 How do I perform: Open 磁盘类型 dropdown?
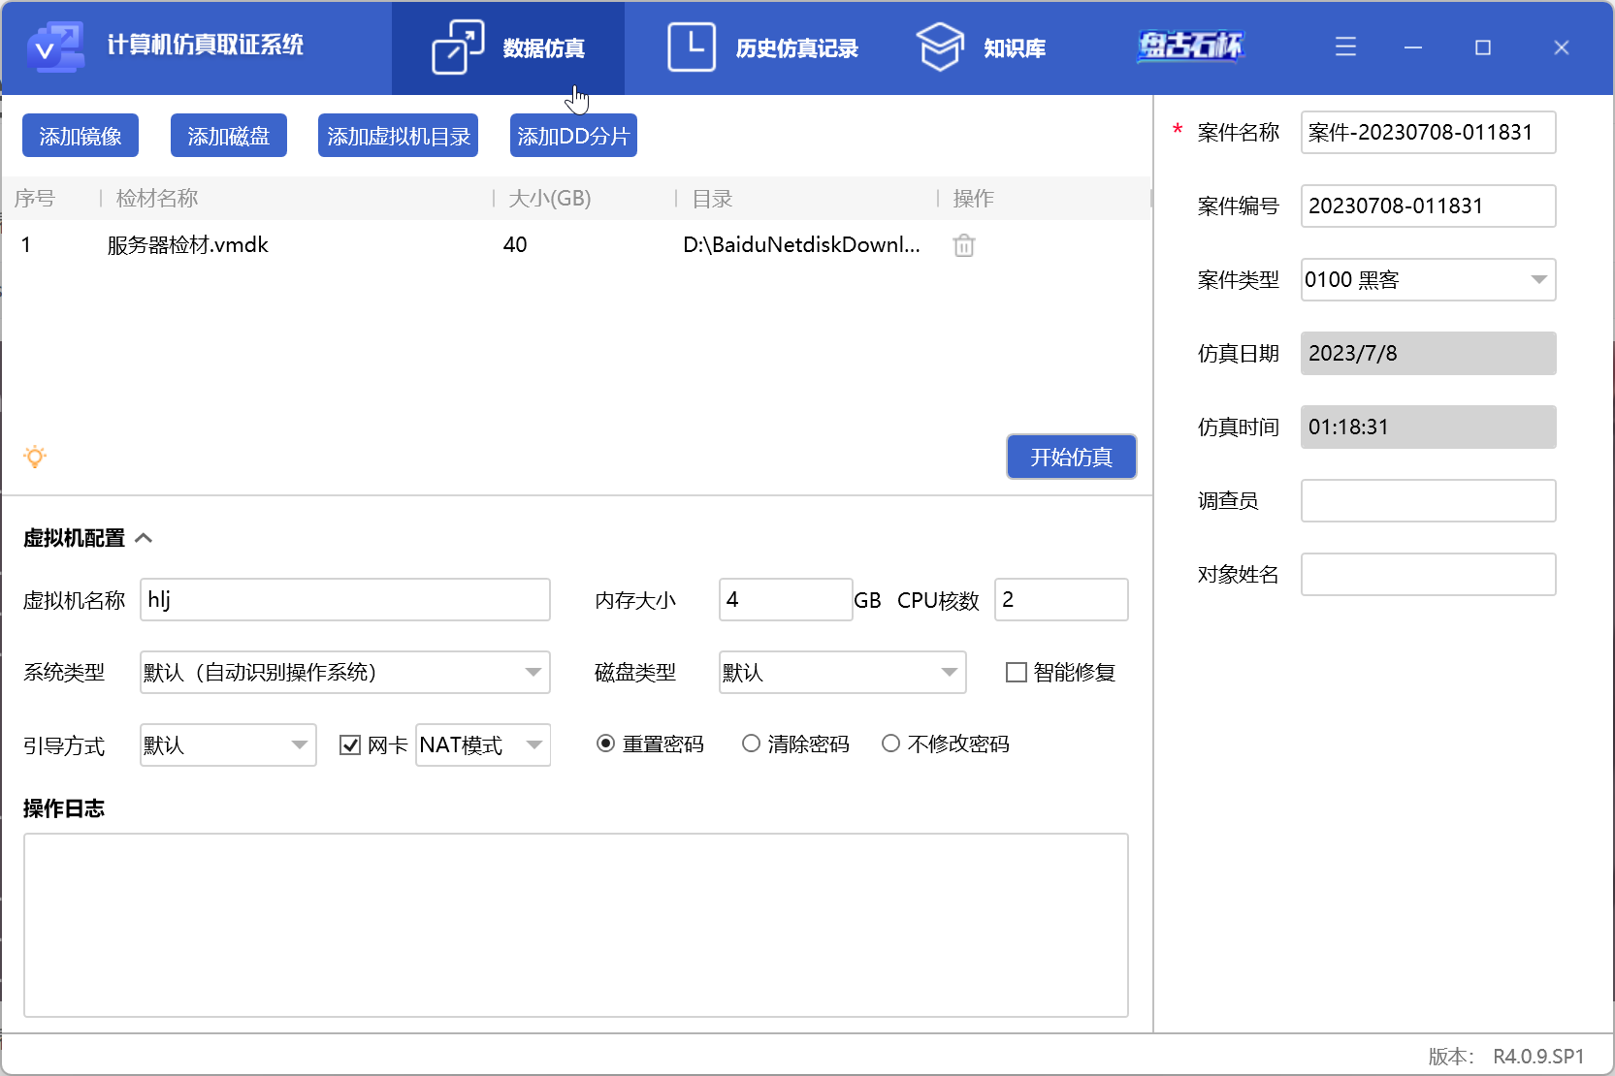(843, 672)
